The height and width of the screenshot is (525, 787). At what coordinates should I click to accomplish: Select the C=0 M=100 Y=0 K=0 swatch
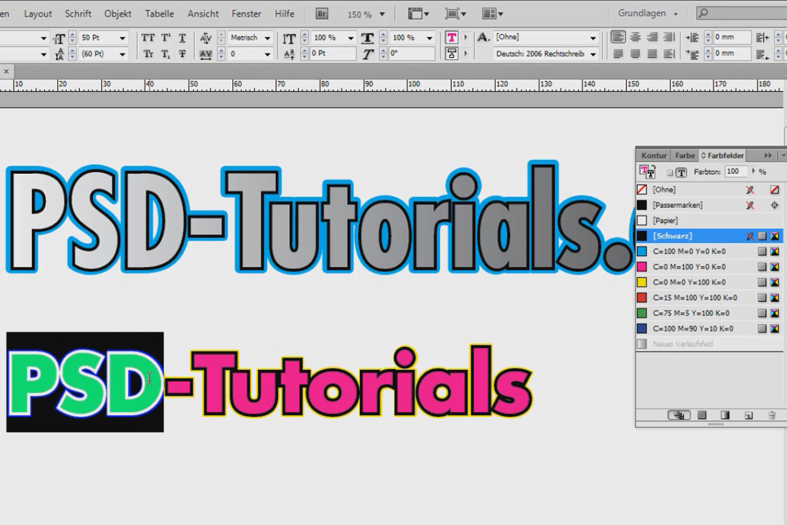pos(709,266)
